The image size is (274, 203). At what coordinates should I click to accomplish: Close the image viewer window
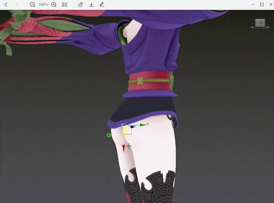point(271,4)
